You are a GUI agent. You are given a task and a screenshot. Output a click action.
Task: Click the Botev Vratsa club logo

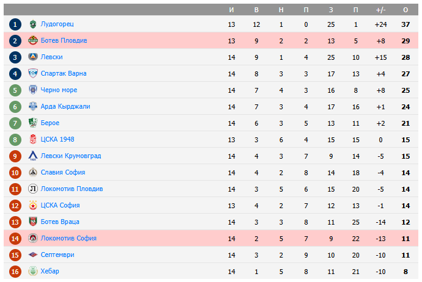click(33, 222)
